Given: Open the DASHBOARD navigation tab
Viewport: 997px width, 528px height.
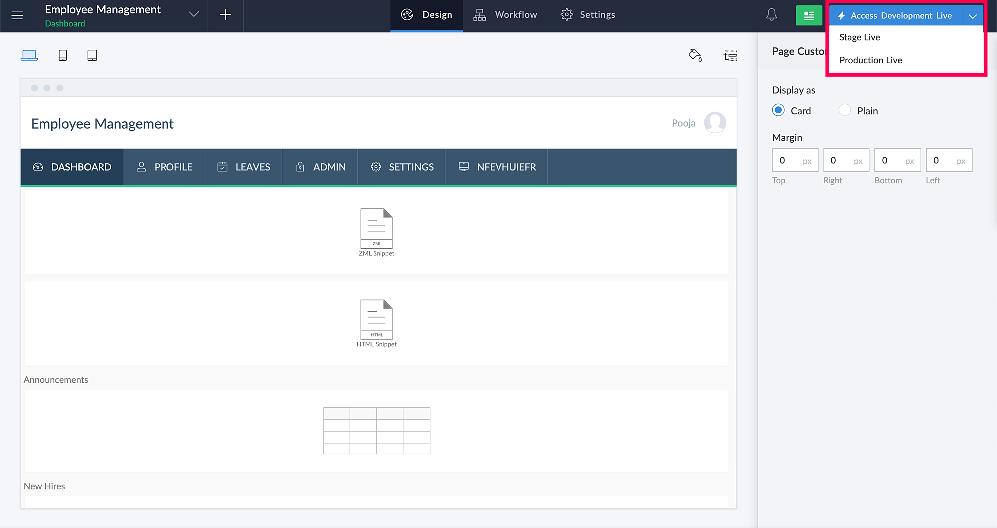Looking at the screenshot, I should click(x=72, y=167).
